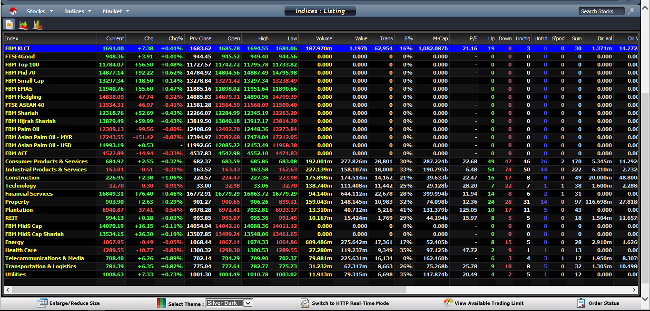Open the Indices dropdown menu
Screen dimensions: 650x311
pos(78,11)
